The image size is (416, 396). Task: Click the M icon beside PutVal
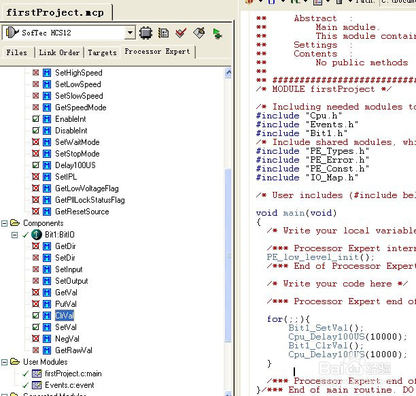[x=47, y=304]
